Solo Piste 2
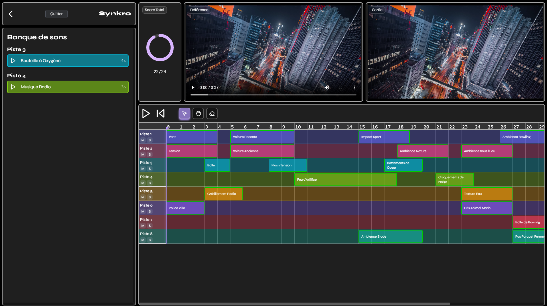 [150, 154]
